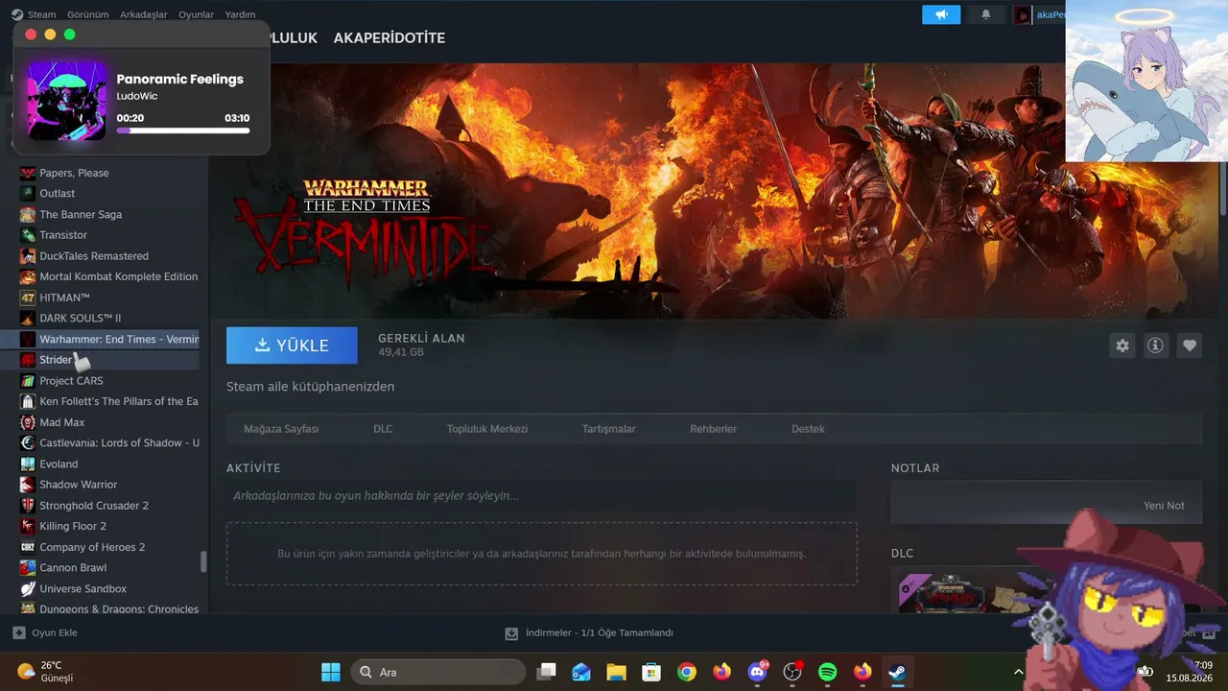1228x691 pixels.
Task: Click the Killing Floor 2 game icon
Action: (x=28, y=527)
